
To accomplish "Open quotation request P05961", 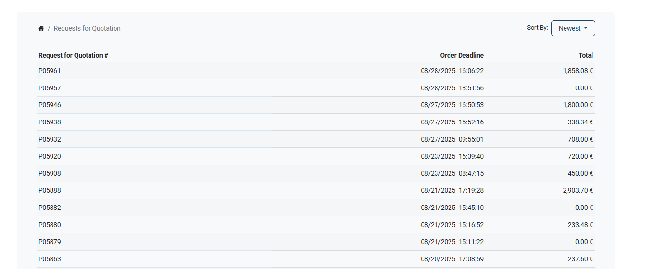I will (50, 71).
